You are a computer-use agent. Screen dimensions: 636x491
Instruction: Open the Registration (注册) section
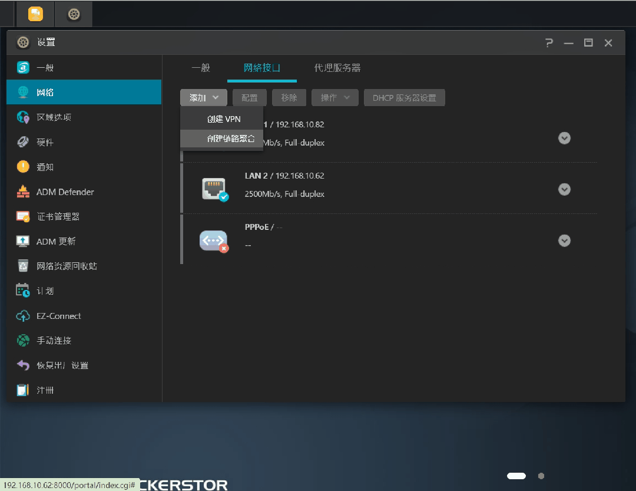(x=84, y=390)
